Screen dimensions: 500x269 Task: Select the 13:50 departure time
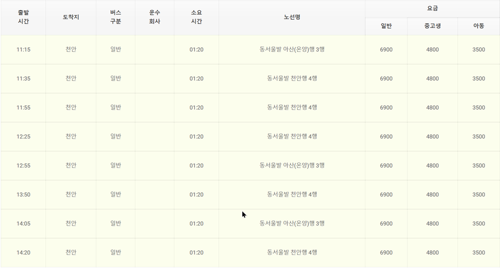(x=23, y=195)
